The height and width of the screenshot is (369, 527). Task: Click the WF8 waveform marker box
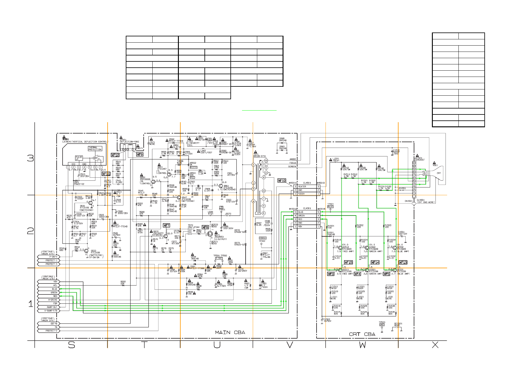click(x=205, y=227)
